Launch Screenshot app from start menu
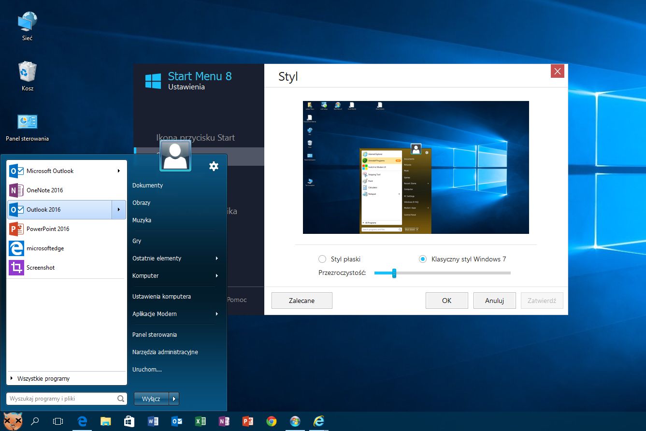Viewport: 646px width, 431px height. pos(67,268)
